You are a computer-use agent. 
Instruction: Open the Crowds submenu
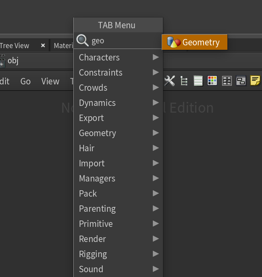(118, 88)
